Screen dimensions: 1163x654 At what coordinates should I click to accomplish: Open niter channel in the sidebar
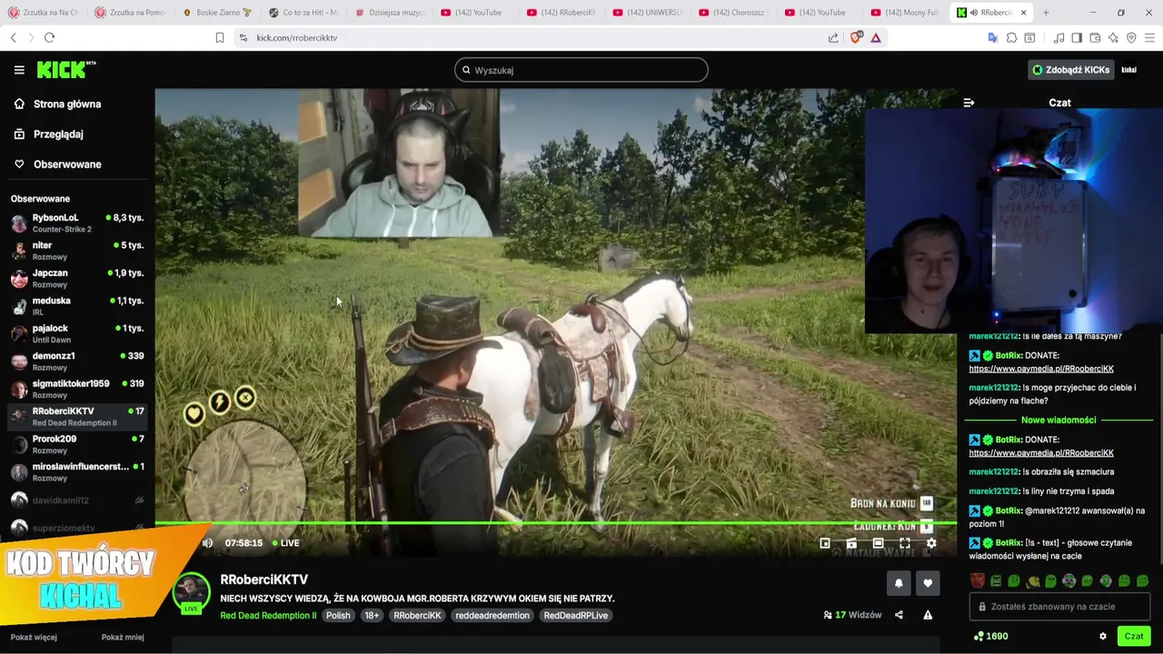tap(77, 251)
